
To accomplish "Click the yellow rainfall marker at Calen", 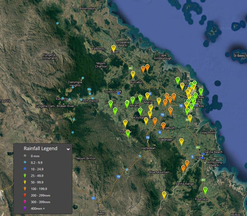I will tap(113, 48).
